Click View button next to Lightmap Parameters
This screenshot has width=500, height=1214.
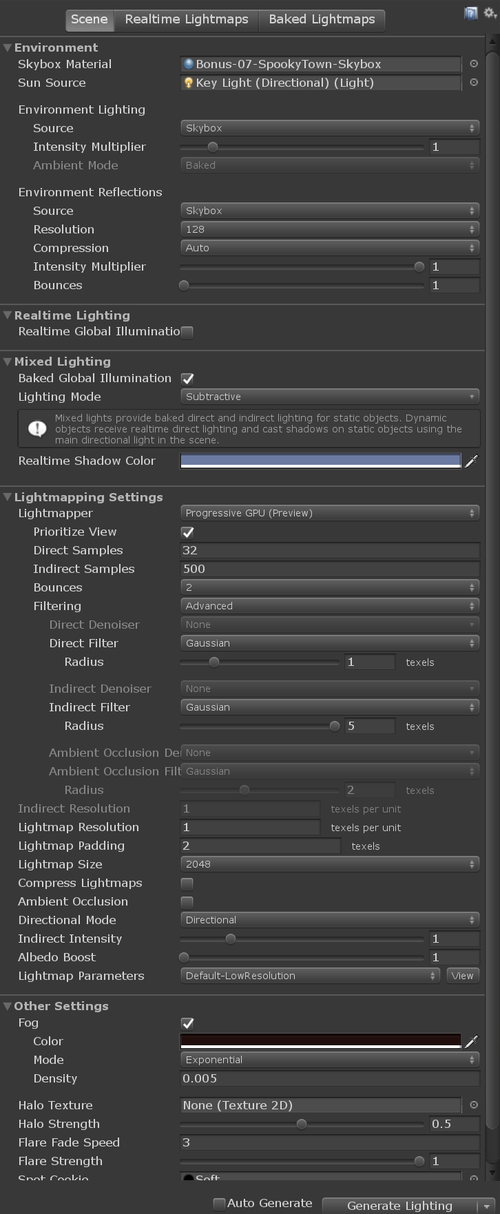tap(462, 976)
